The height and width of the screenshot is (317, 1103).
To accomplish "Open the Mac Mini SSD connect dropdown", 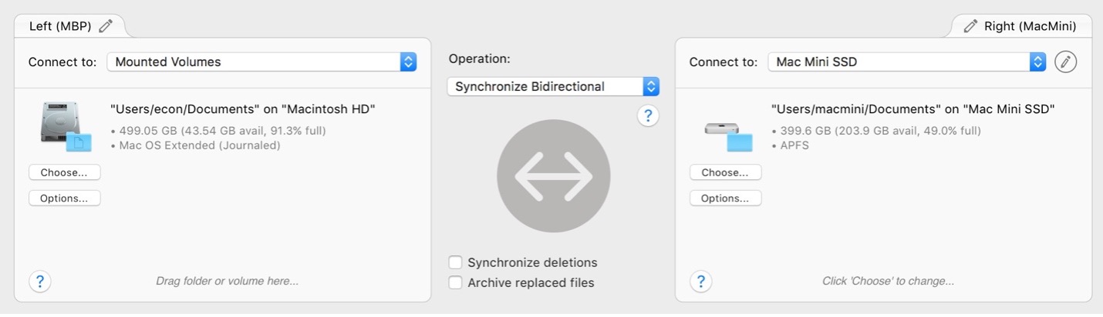I will (x=907, y=62).
